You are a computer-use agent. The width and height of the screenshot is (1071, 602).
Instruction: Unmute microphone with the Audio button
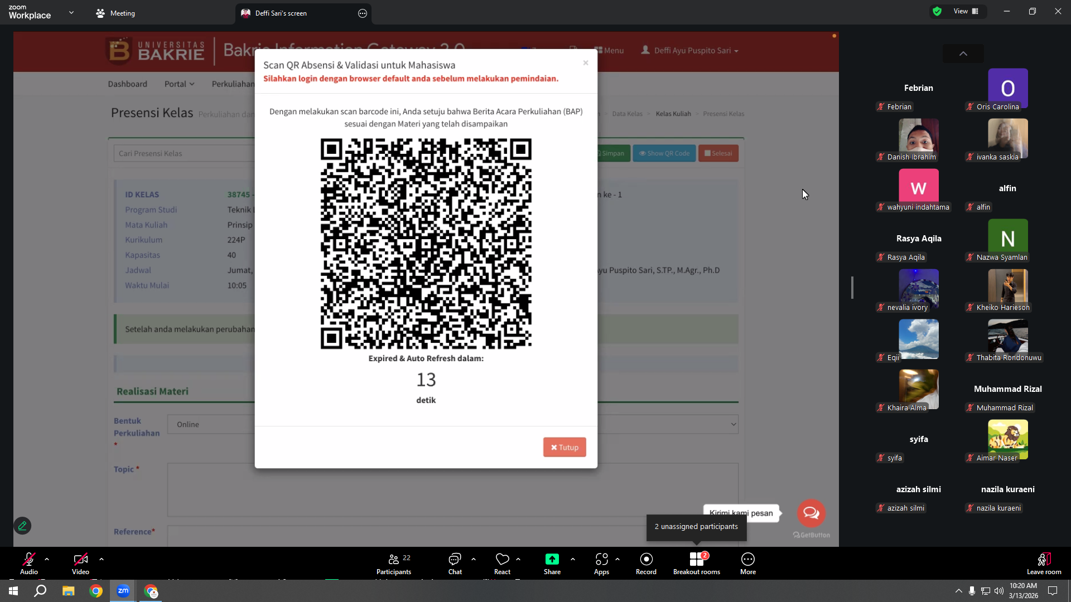(x=29, y=563)
